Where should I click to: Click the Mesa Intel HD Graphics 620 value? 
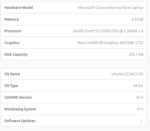(x=110, y=43)
